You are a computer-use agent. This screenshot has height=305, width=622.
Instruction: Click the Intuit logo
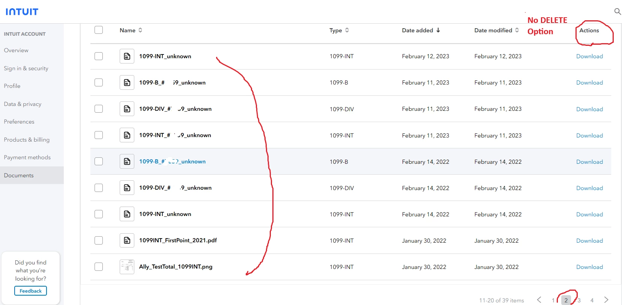tap(22, 12)
